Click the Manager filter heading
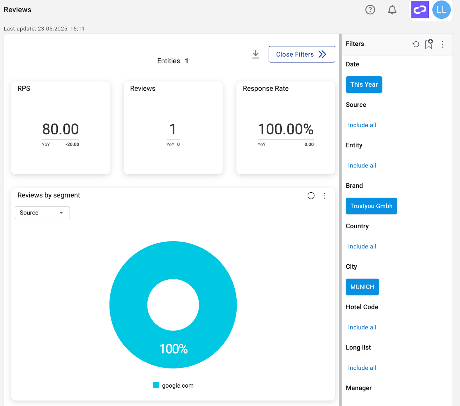This screenshot has width=460, height=406. pyautogui.click(x=359, y=388)
